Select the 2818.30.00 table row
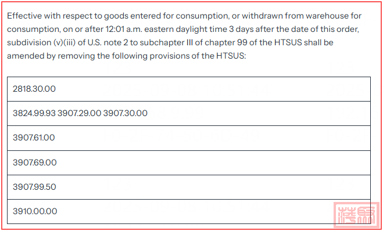383x231 pixels. point(189,89)
